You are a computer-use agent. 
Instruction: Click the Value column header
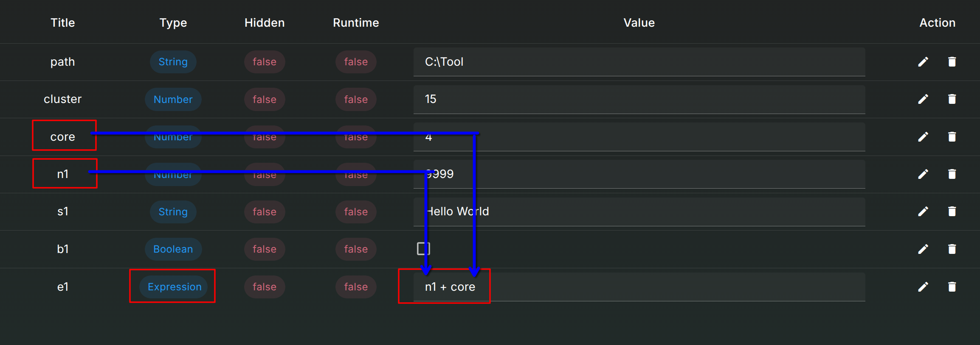click(639, 23)
